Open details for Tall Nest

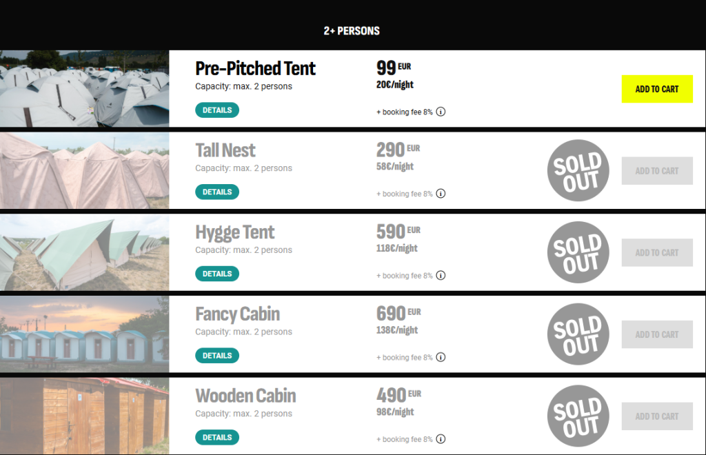[217, 192]
